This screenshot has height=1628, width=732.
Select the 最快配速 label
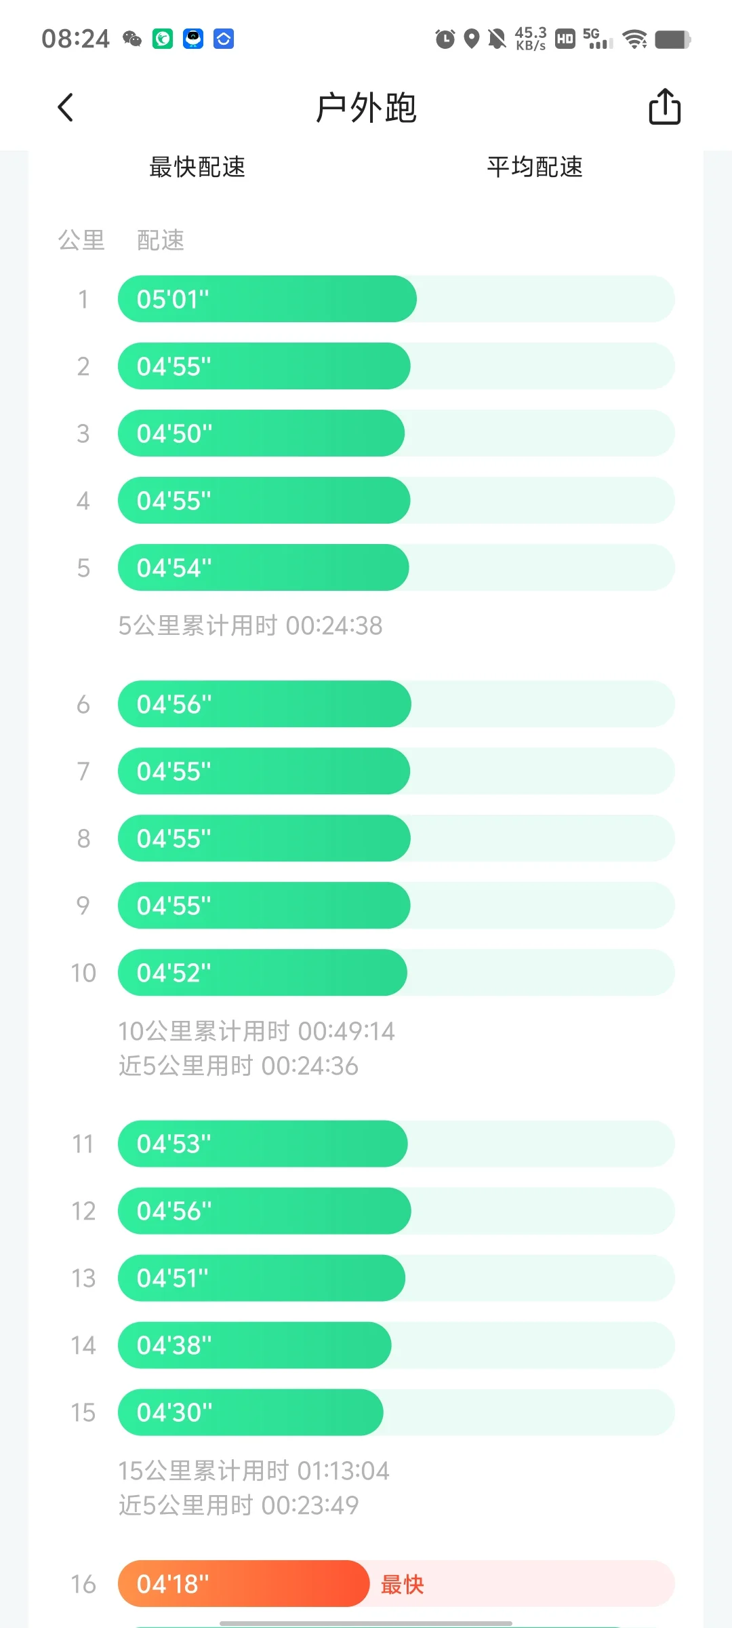pos(197,167)
